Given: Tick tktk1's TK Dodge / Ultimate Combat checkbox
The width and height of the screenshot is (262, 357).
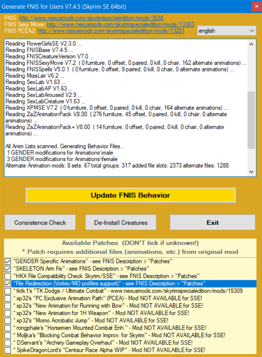Looking at the screenshot, I should click(8, 291).
